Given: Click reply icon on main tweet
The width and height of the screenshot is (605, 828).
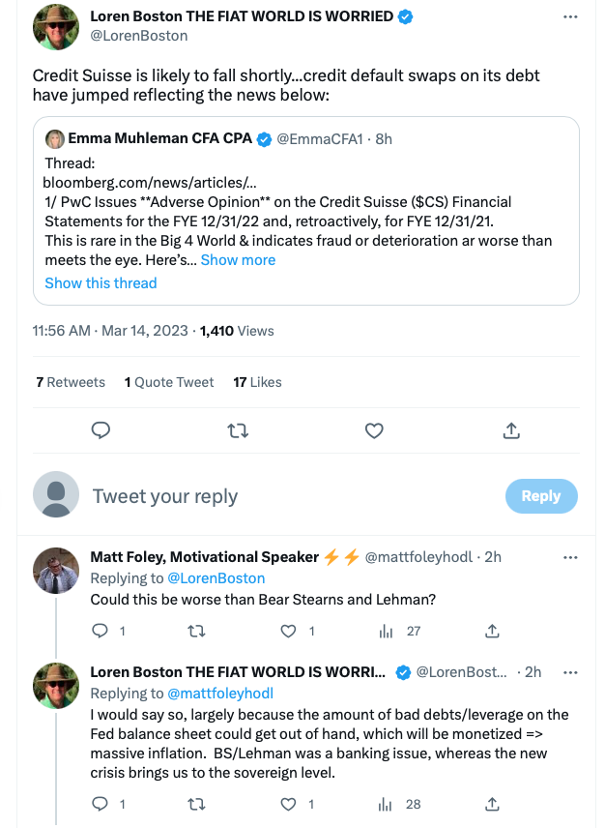Looking at the screenshot, I should (x=101, y=430).
